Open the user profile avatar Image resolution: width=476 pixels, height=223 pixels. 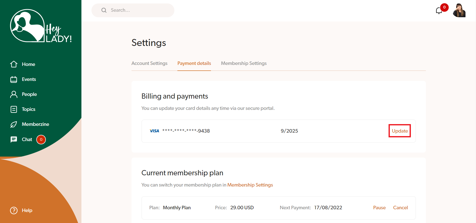coord(459,10)
